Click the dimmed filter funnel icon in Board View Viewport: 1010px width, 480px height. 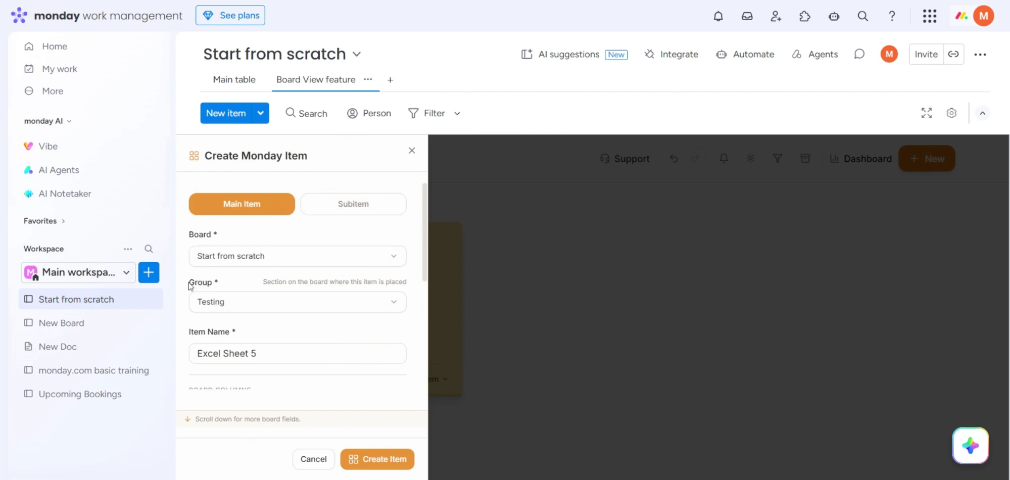(778, 159)
